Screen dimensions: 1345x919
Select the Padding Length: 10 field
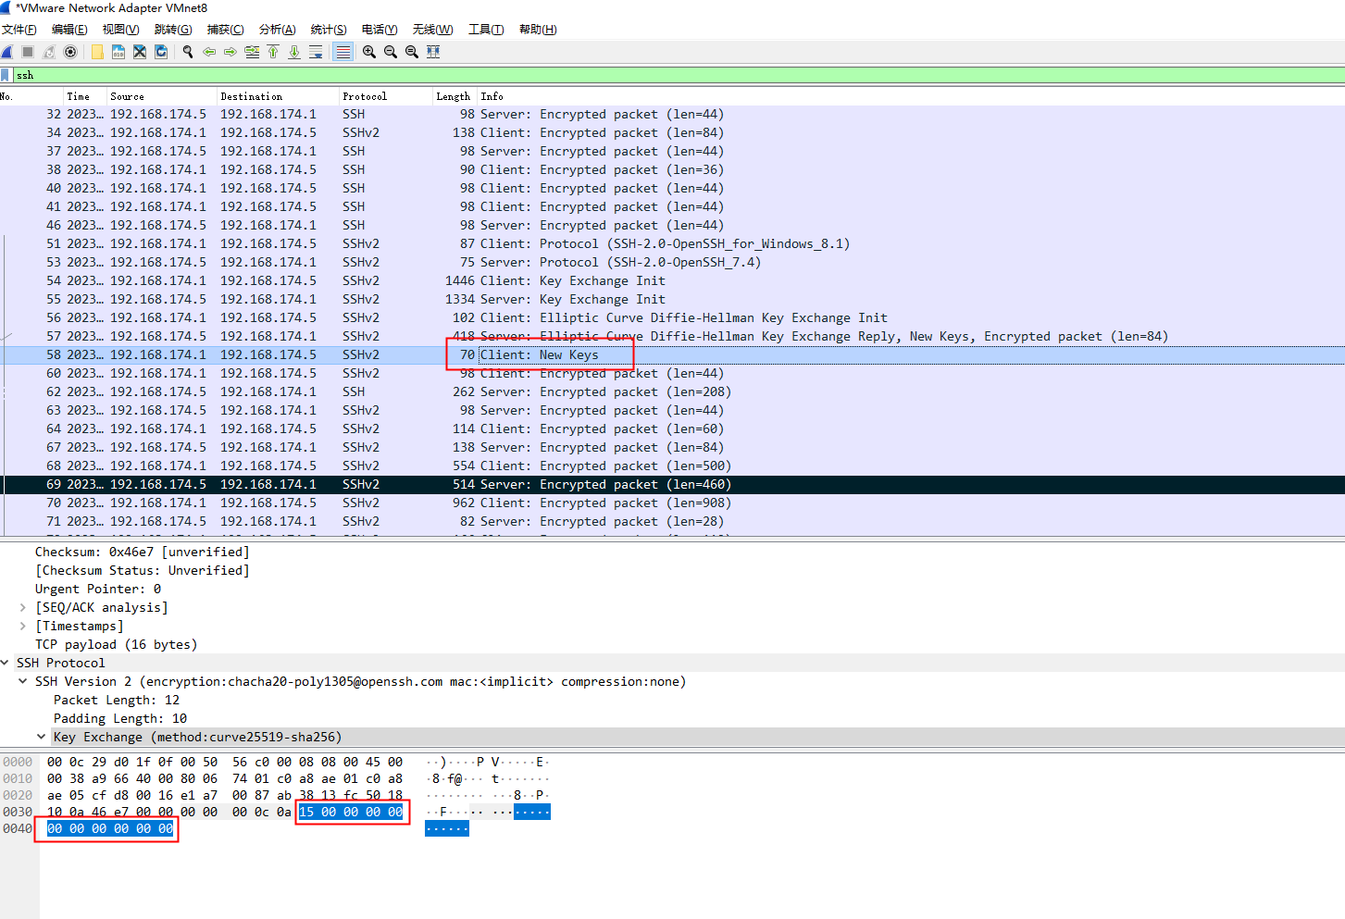tap(120, 719)
